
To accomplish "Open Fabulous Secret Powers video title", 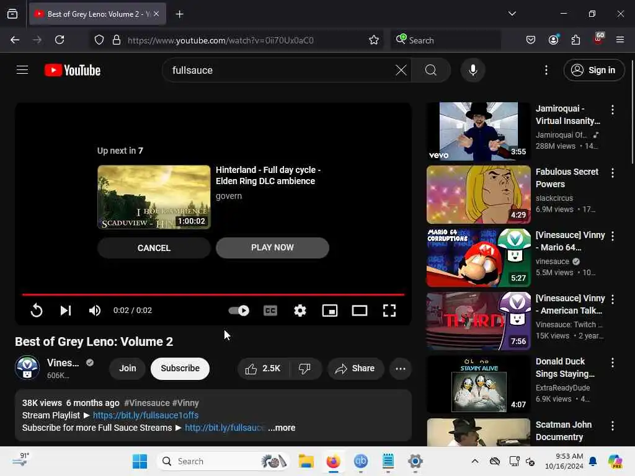I will click(567, 178).
